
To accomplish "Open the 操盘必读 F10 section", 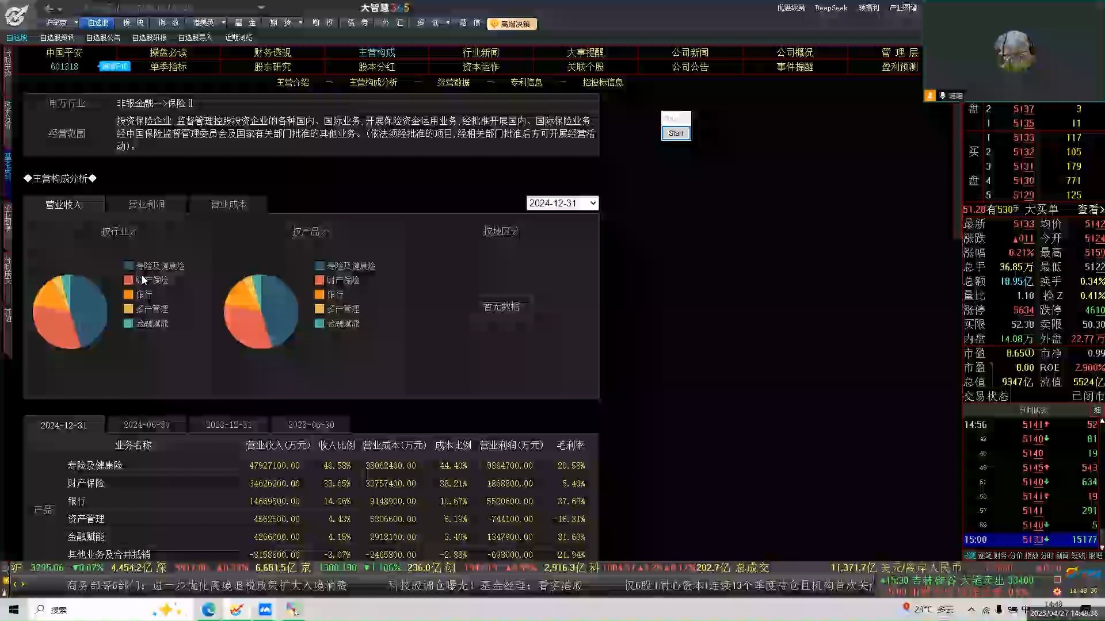I will click(x=168, y=52).
